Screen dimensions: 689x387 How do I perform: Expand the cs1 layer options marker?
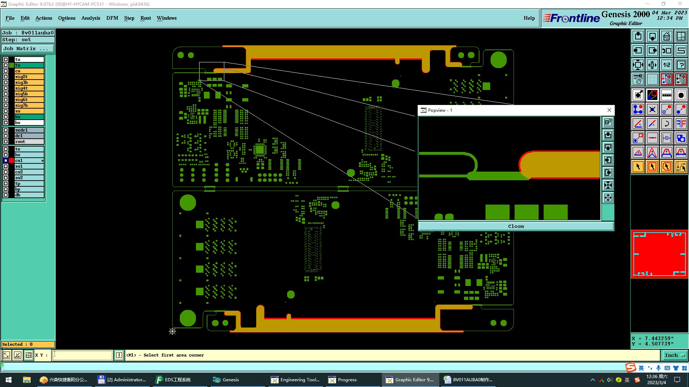point(42,161)
